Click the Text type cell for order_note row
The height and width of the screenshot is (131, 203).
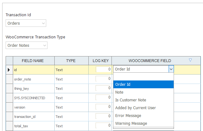pyautogui.click(x=72, y=79)
